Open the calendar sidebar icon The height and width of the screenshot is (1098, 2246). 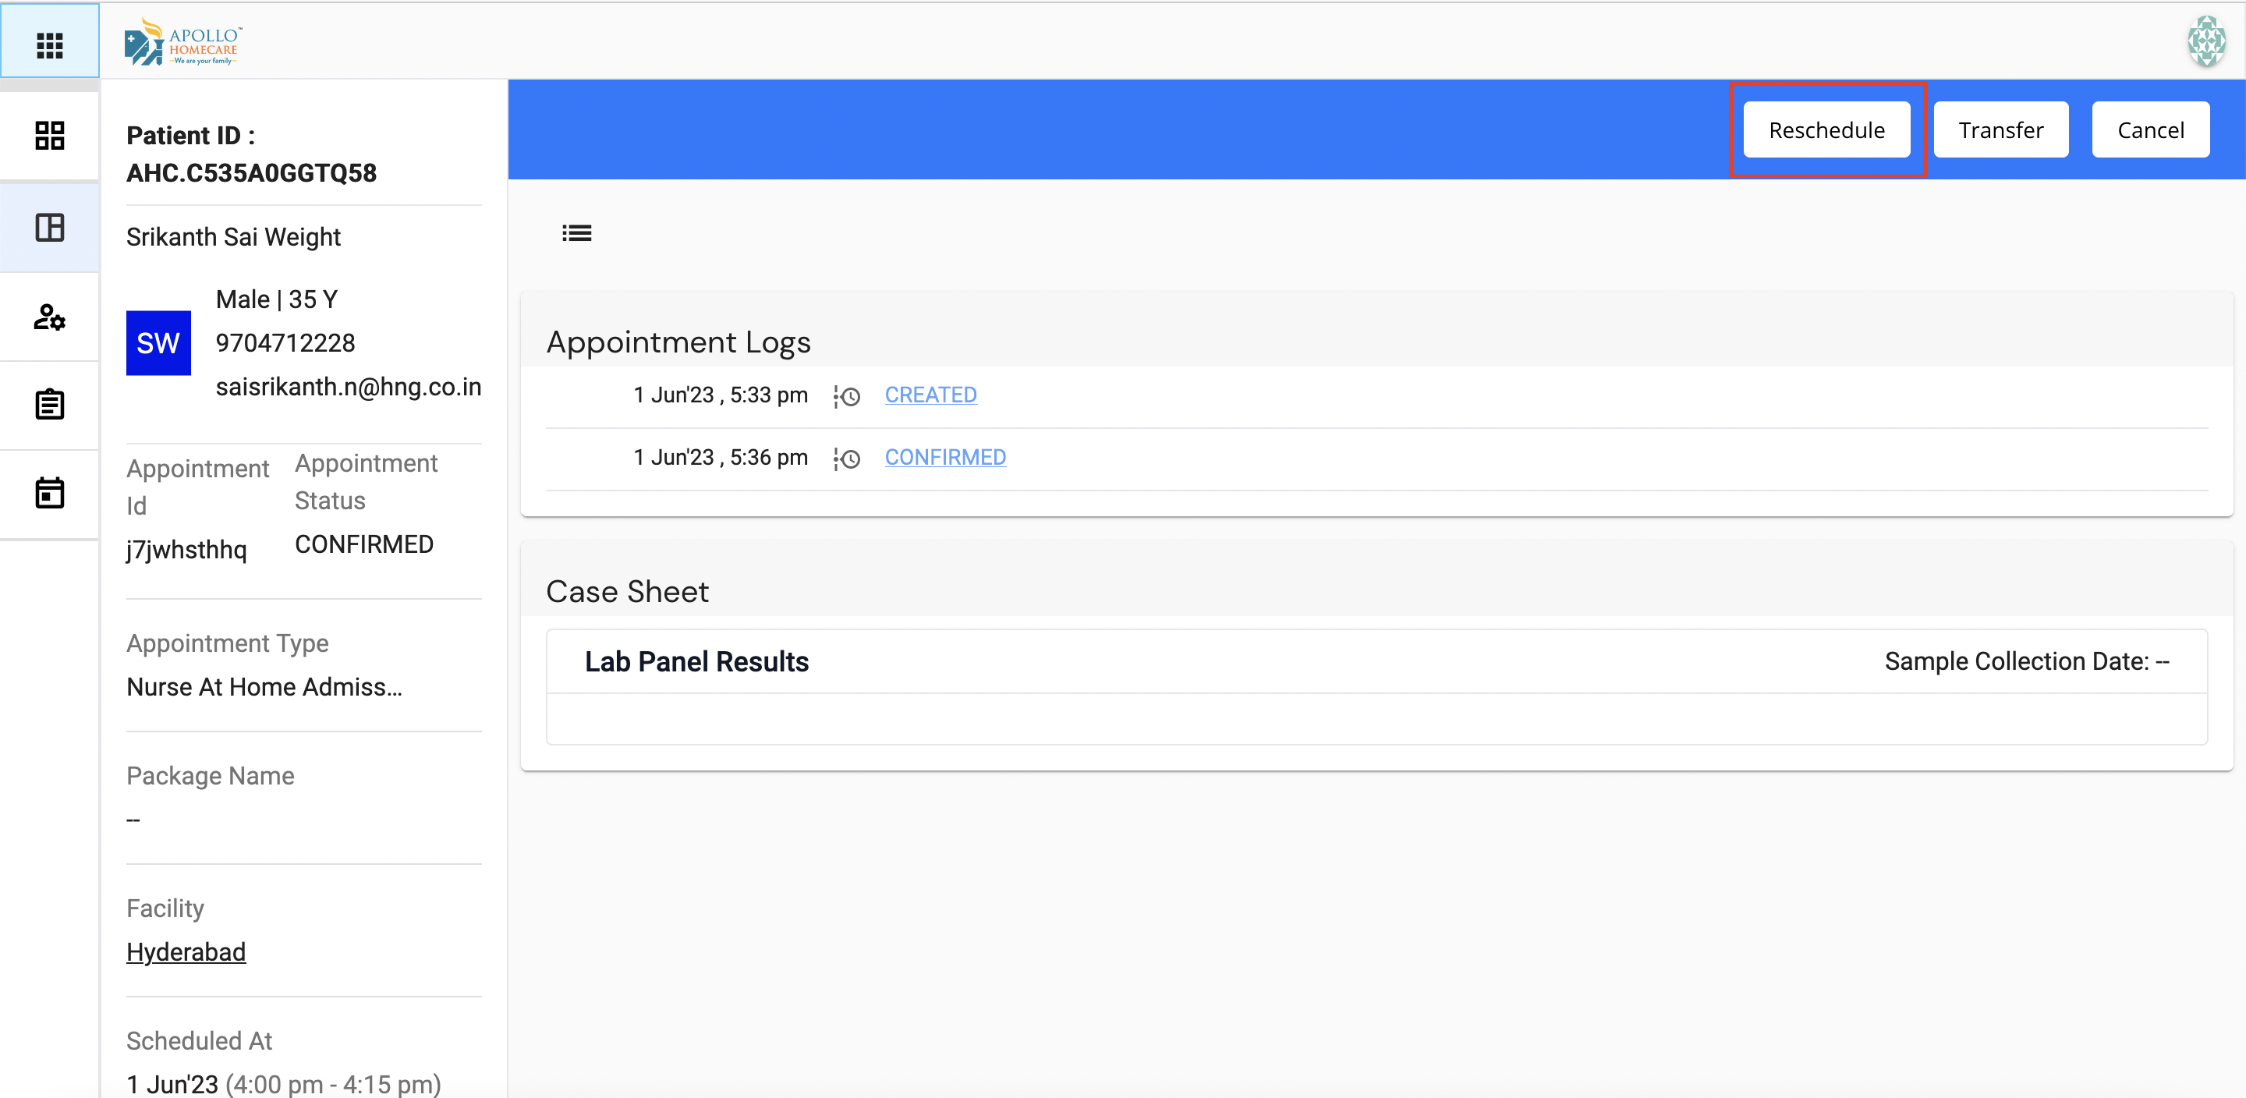(x=50, y=493)
